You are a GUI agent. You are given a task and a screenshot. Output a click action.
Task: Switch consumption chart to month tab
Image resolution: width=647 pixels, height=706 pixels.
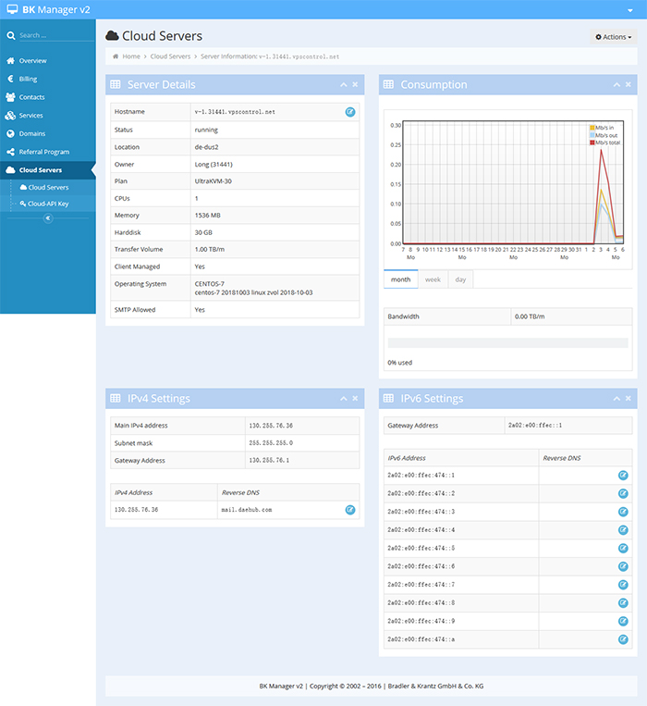click(x=400, y=279)
